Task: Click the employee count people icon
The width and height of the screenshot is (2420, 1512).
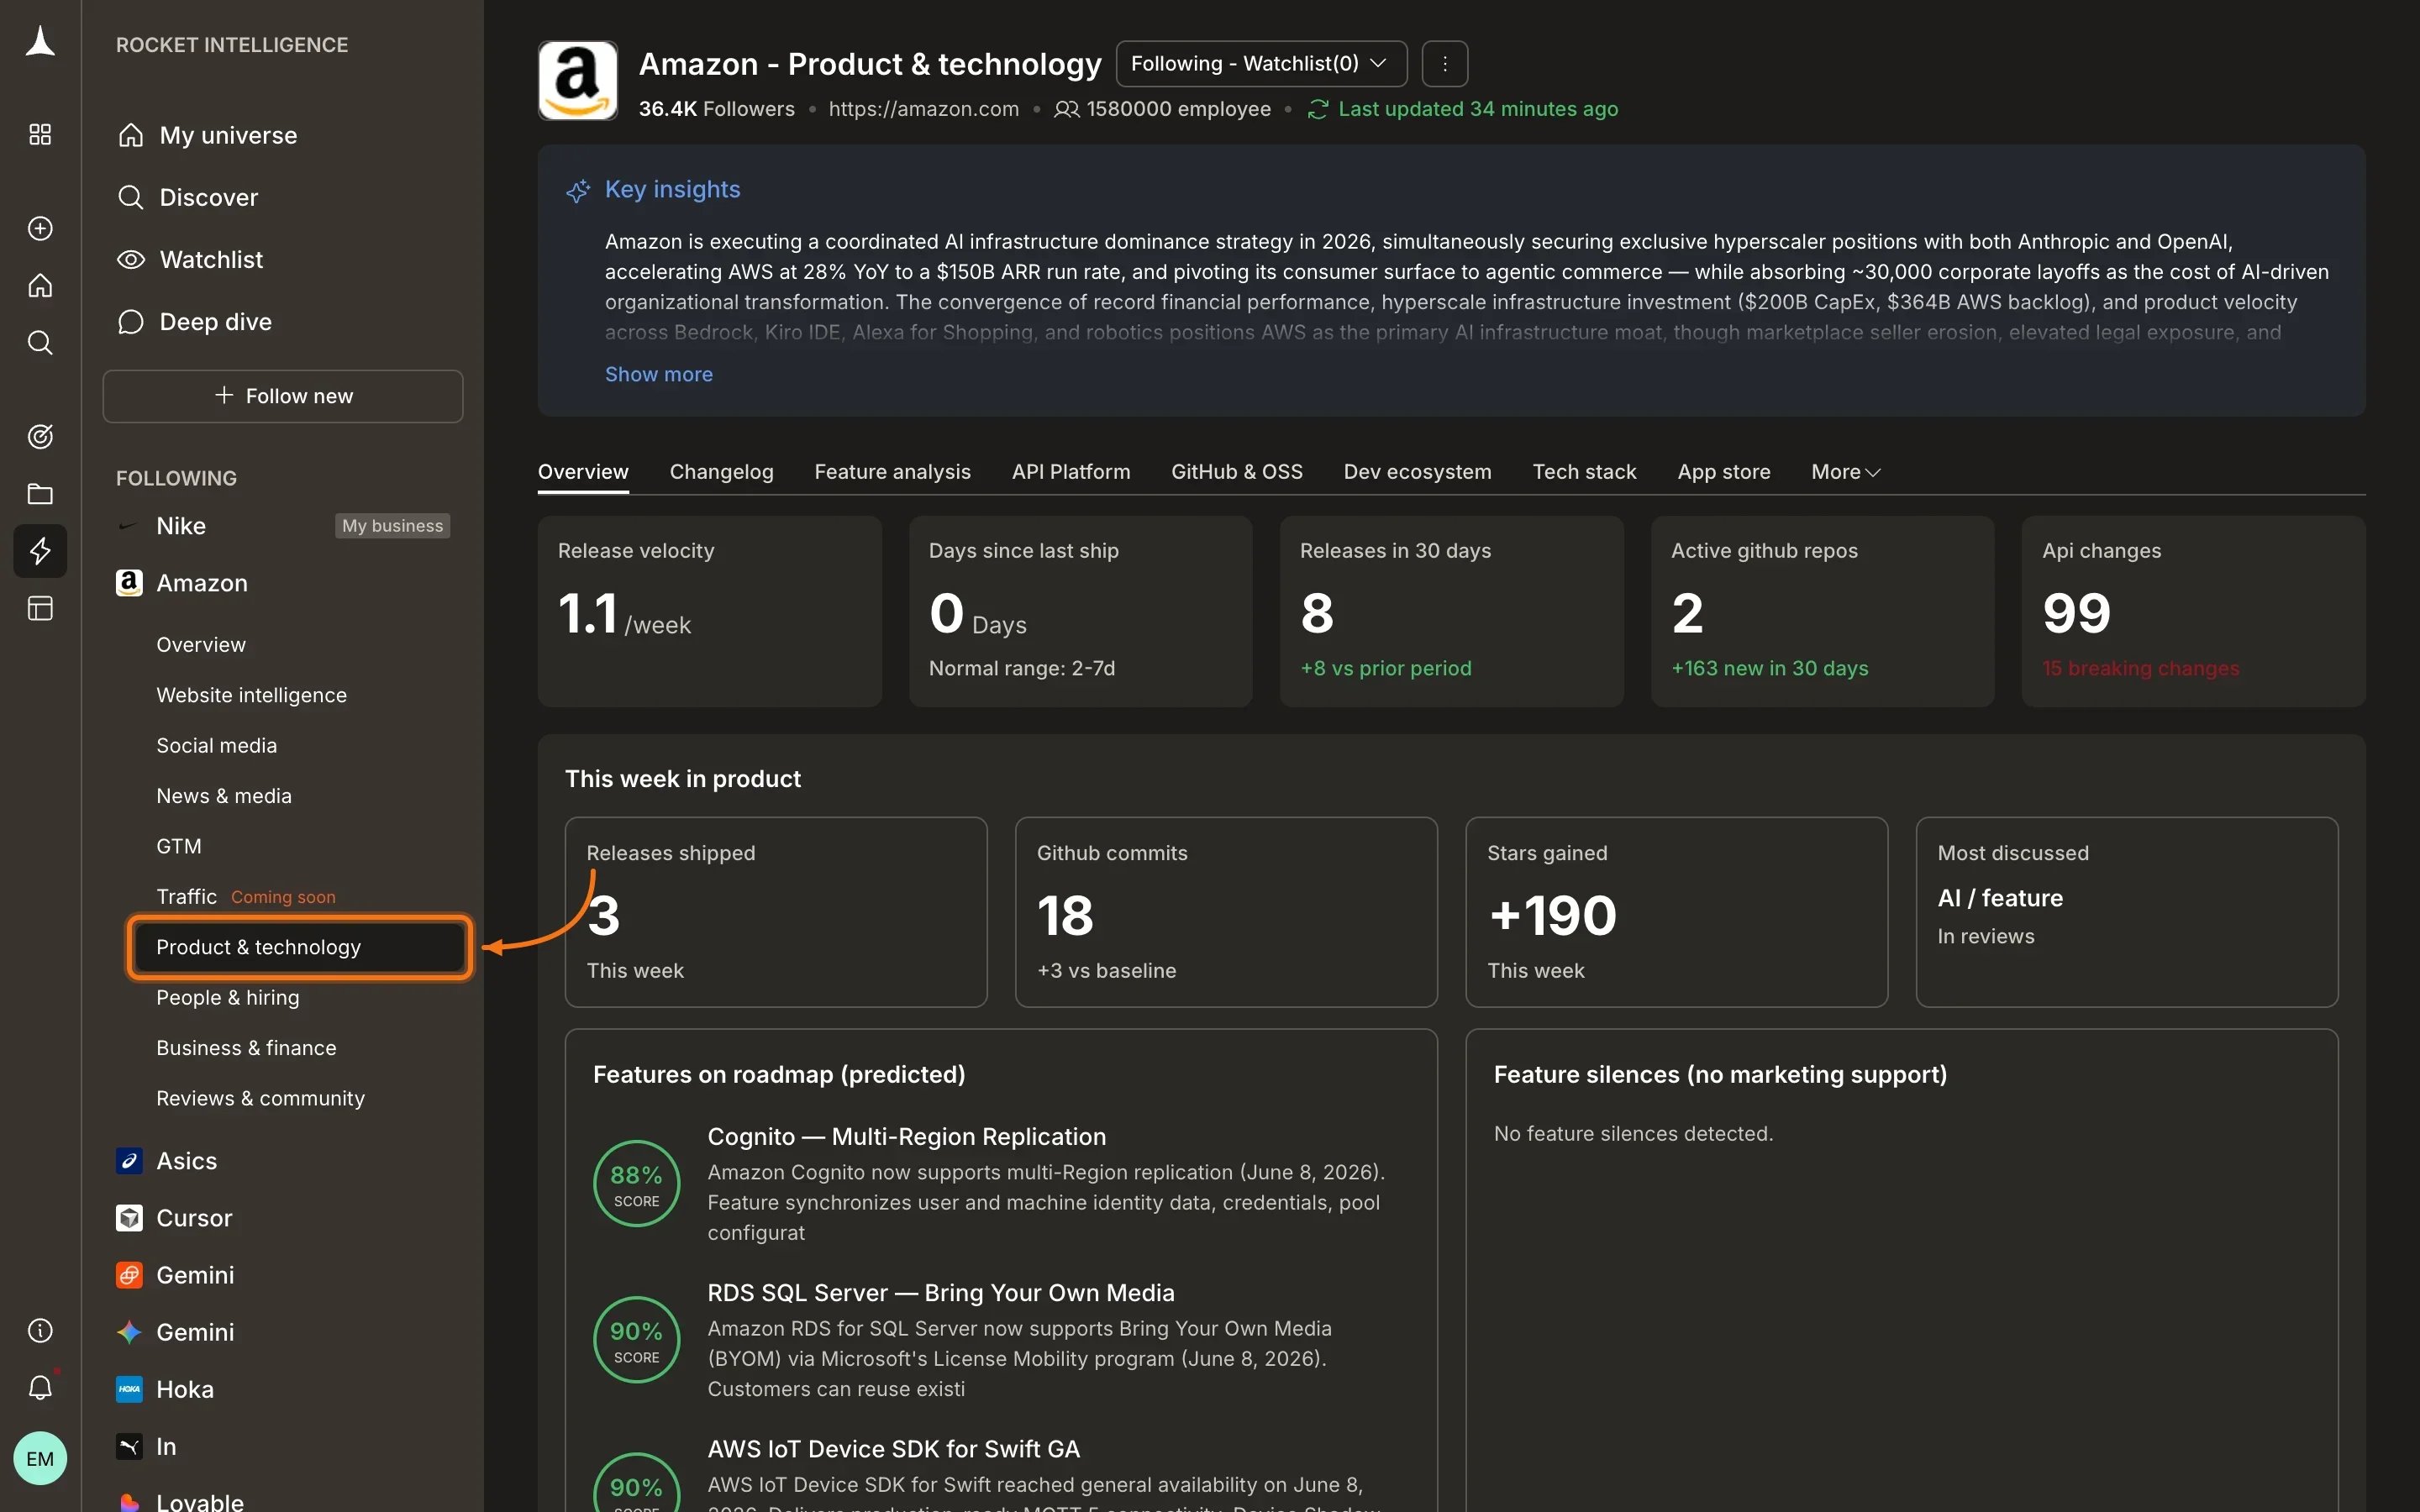Action: (x=1066, y=109)
